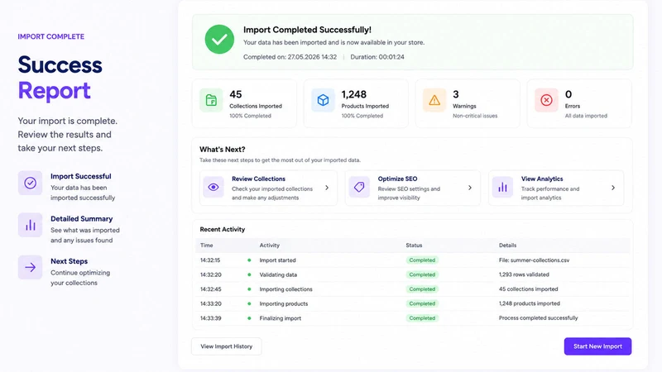Click the 3 warnings count value
Viewport: 662px width, 372px height.
click(x=456, y=94)
